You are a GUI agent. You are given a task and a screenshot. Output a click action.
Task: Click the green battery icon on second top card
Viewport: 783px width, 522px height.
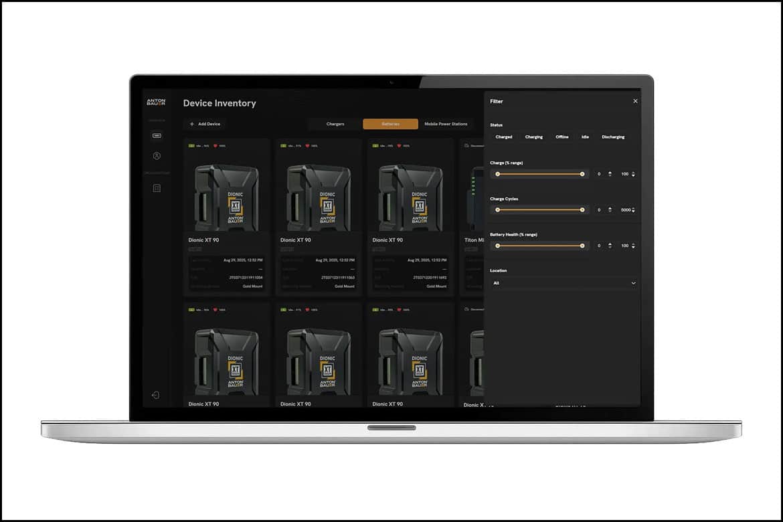tap(284, 146)
